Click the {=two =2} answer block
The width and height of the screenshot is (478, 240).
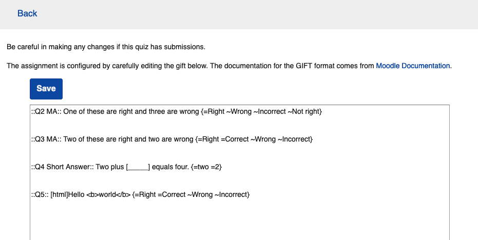pos(206,167)
